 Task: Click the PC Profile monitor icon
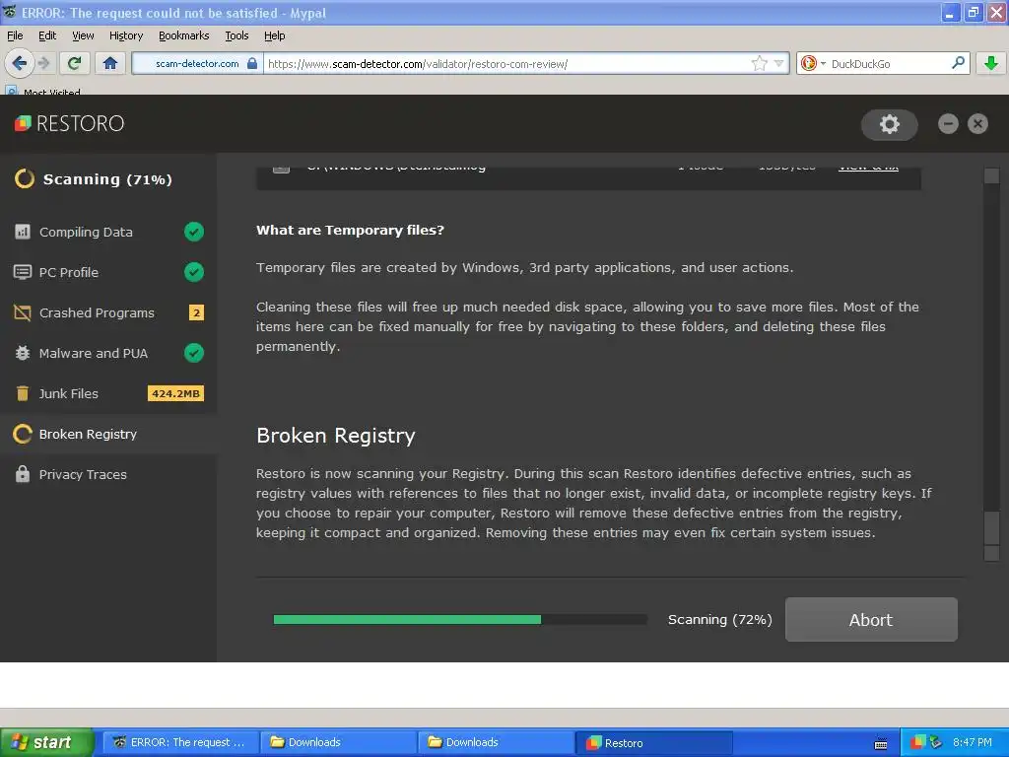(x=23, y=272)
